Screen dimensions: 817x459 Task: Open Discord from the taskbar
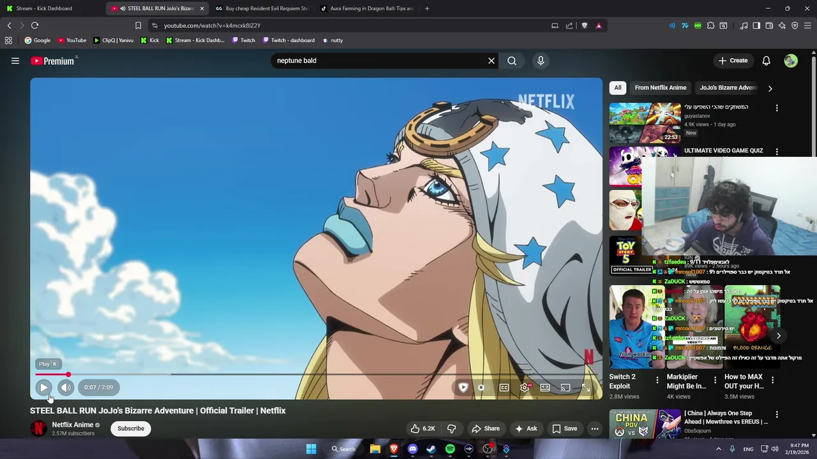tap(412, 449)
